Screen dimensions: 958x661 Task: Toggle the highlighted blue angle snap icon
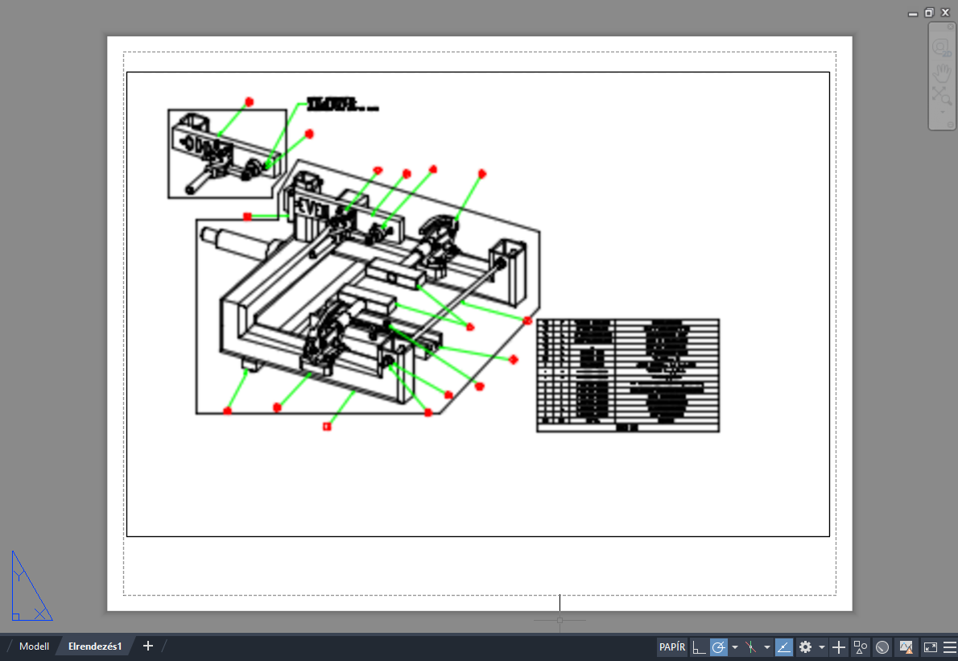click(x=784, y=647)
